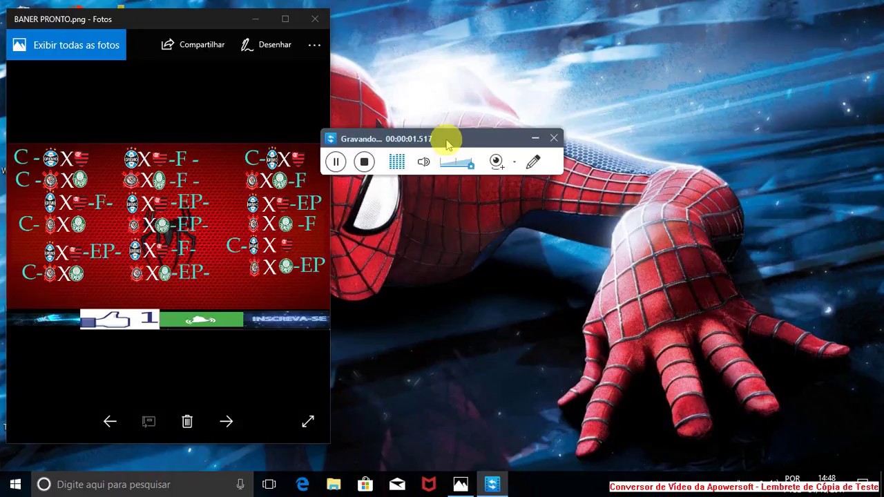Open File Explorer from the taskbar

(334, 485)
